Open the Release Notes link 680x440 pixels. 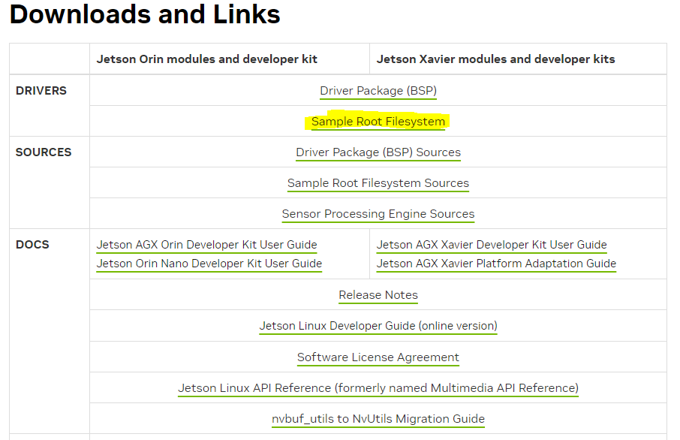click(378, 295)
